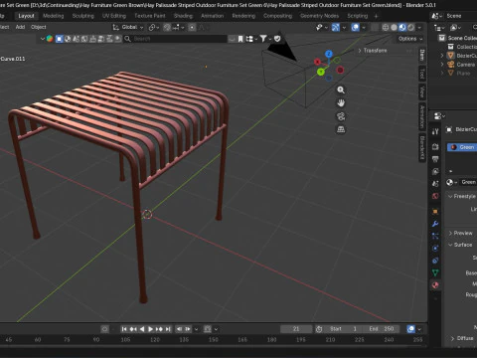Select solid viewport shading
Image resolution: width=477 pixels, height=358 pixels.
[x=394, y=27]
